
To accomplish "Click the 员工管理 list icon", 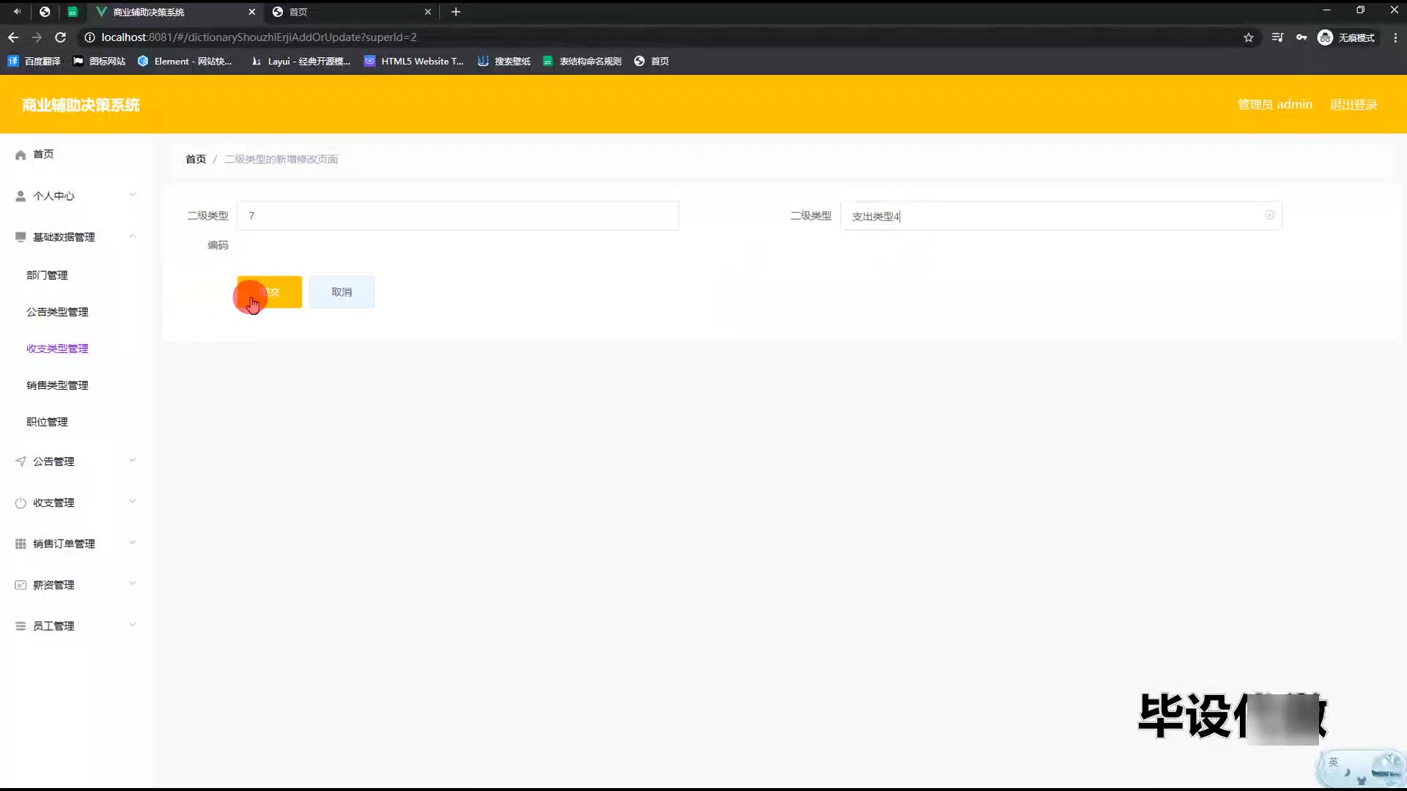I will click(x=21, y=626).
